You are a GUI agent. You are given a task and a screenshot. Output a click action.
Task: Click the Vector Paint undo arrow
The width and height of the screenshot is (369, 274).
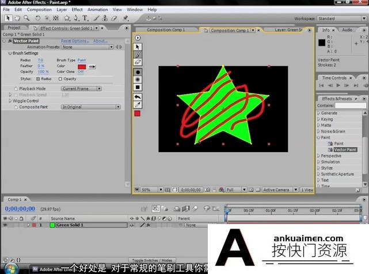coord(138,97)
